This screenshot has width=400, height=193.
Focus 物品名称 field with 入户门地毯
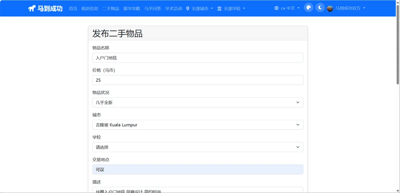pyautogui.click(x=198, y=58)
